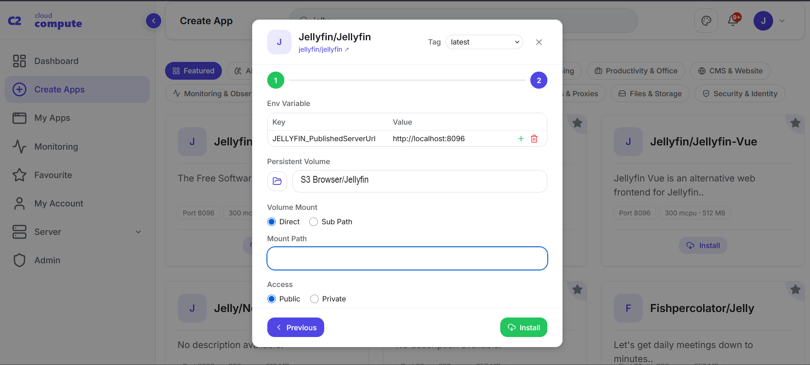Select the Productivity & Office category tab

[636, 71]
